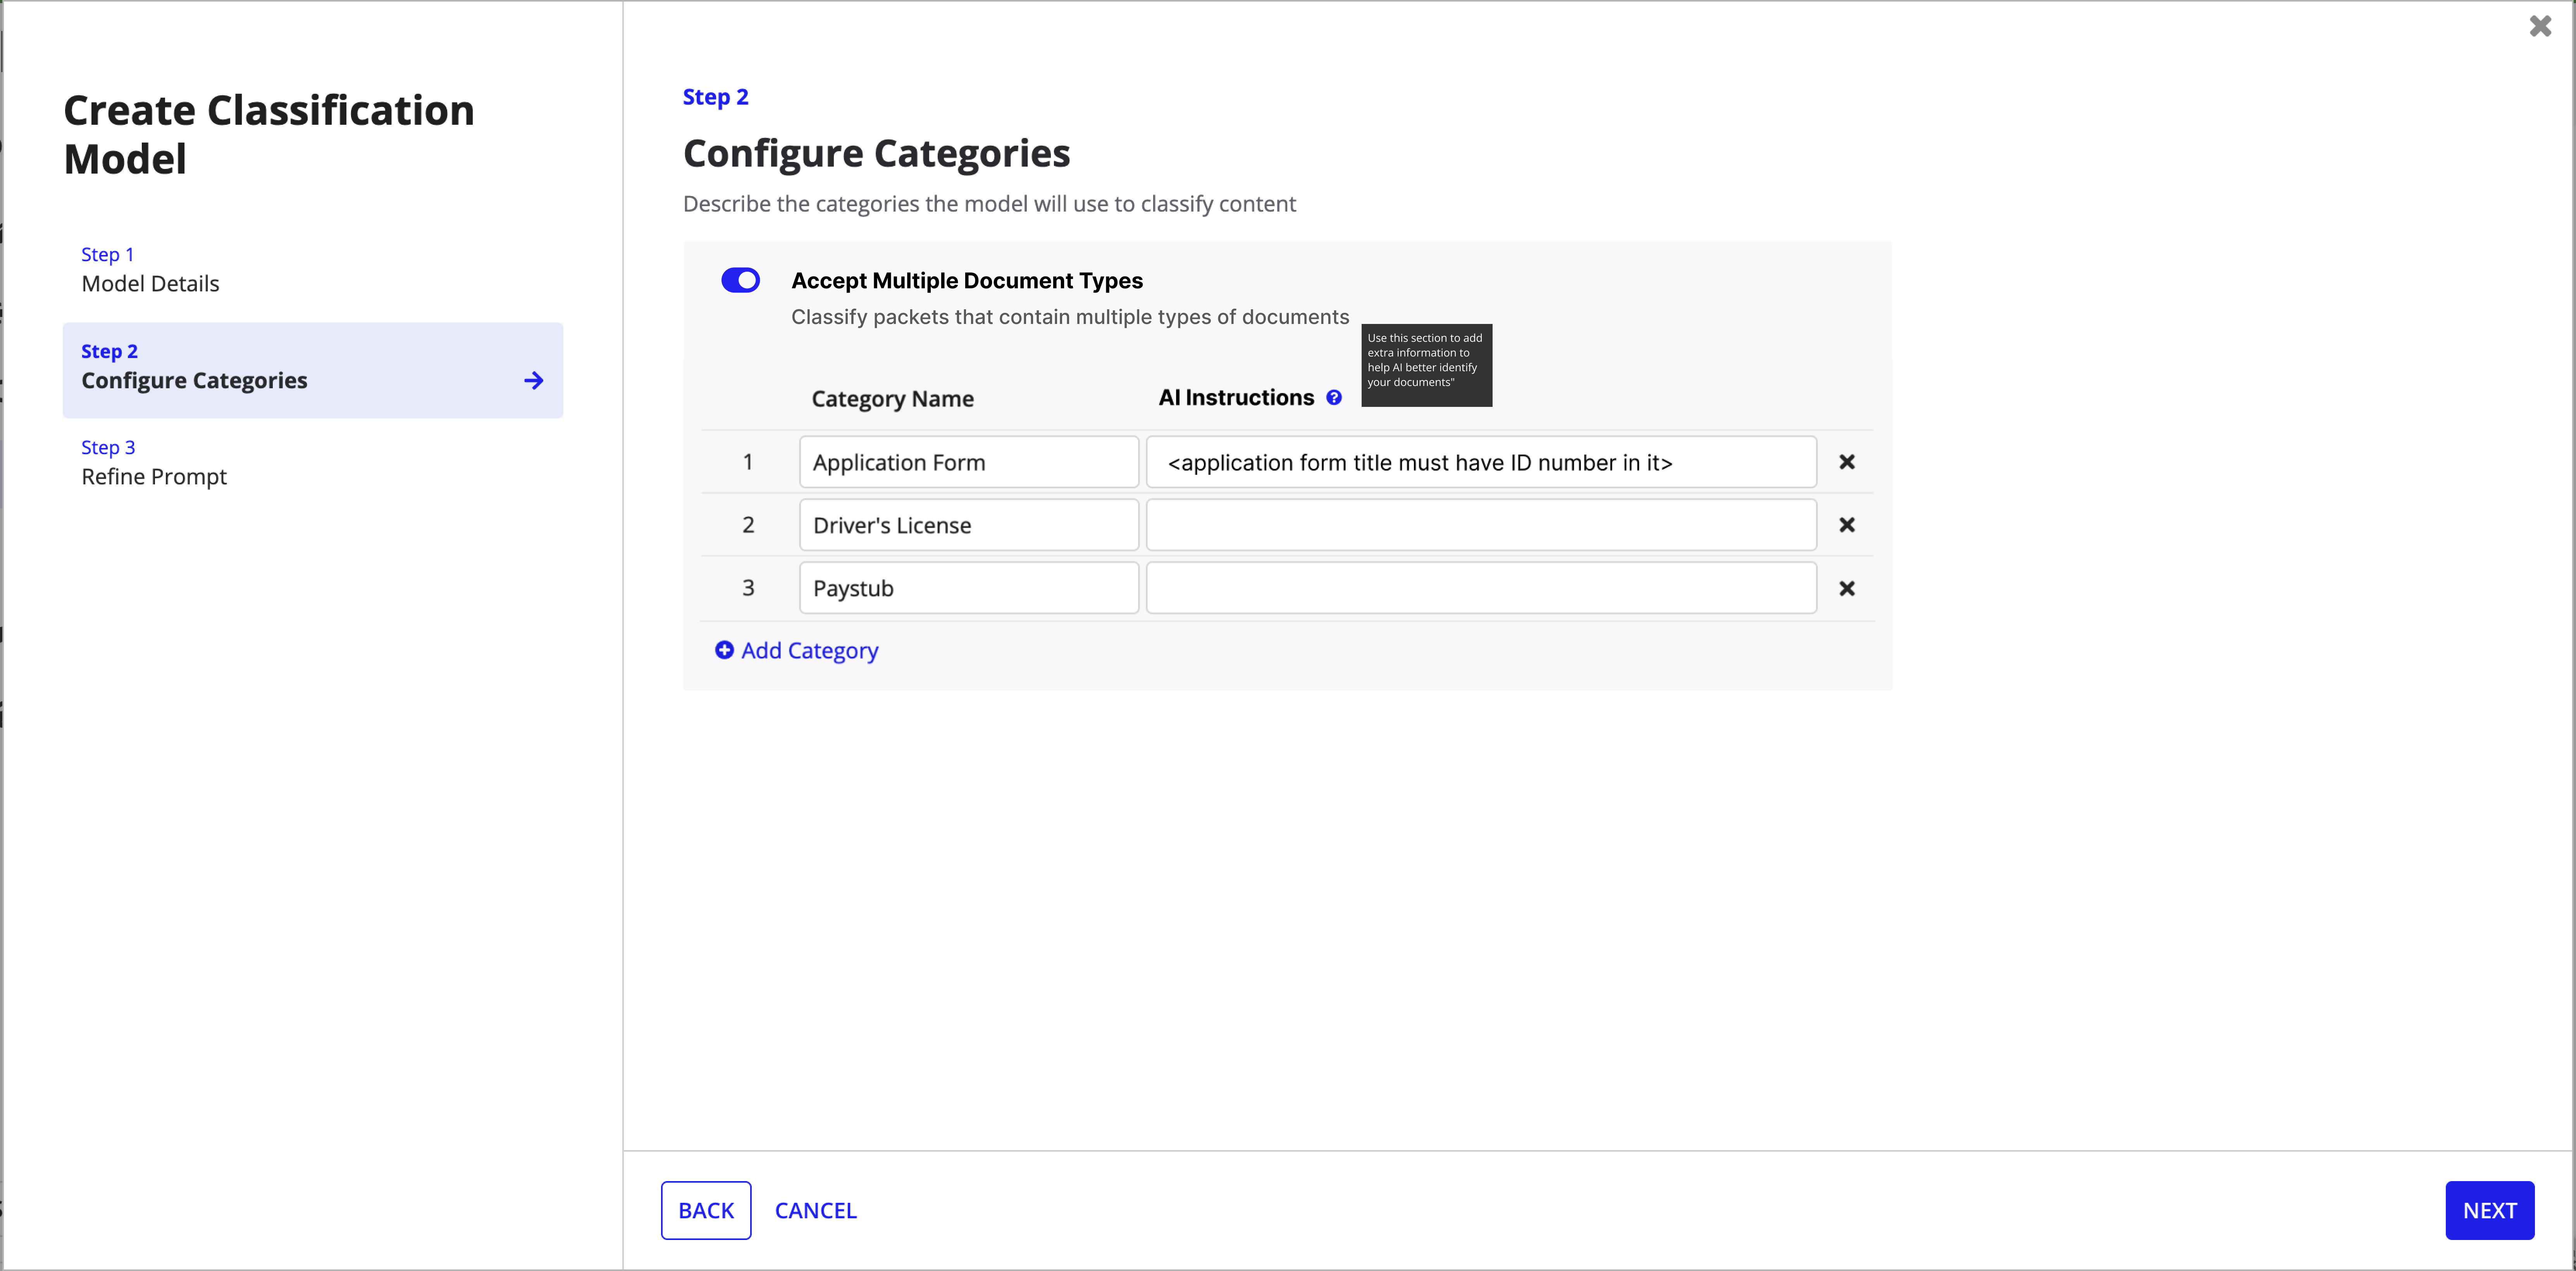The image size is (2576, 1271).
Task: Edit AI instructions for Paystub
Action: pyautogui.click(x=1480, y=588)
